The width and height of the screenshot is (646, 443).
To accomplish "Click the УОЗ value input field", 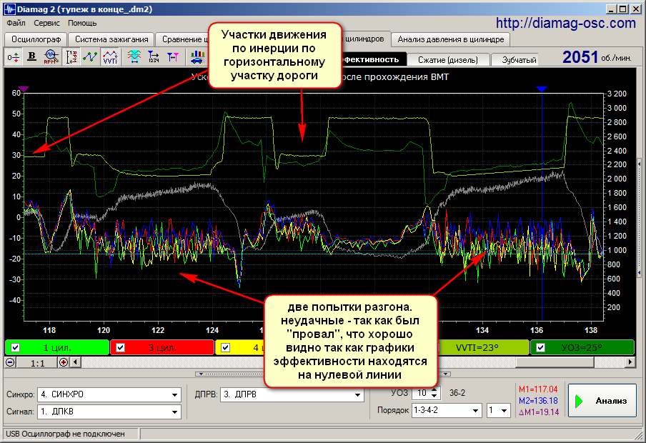I will (422, 393).
